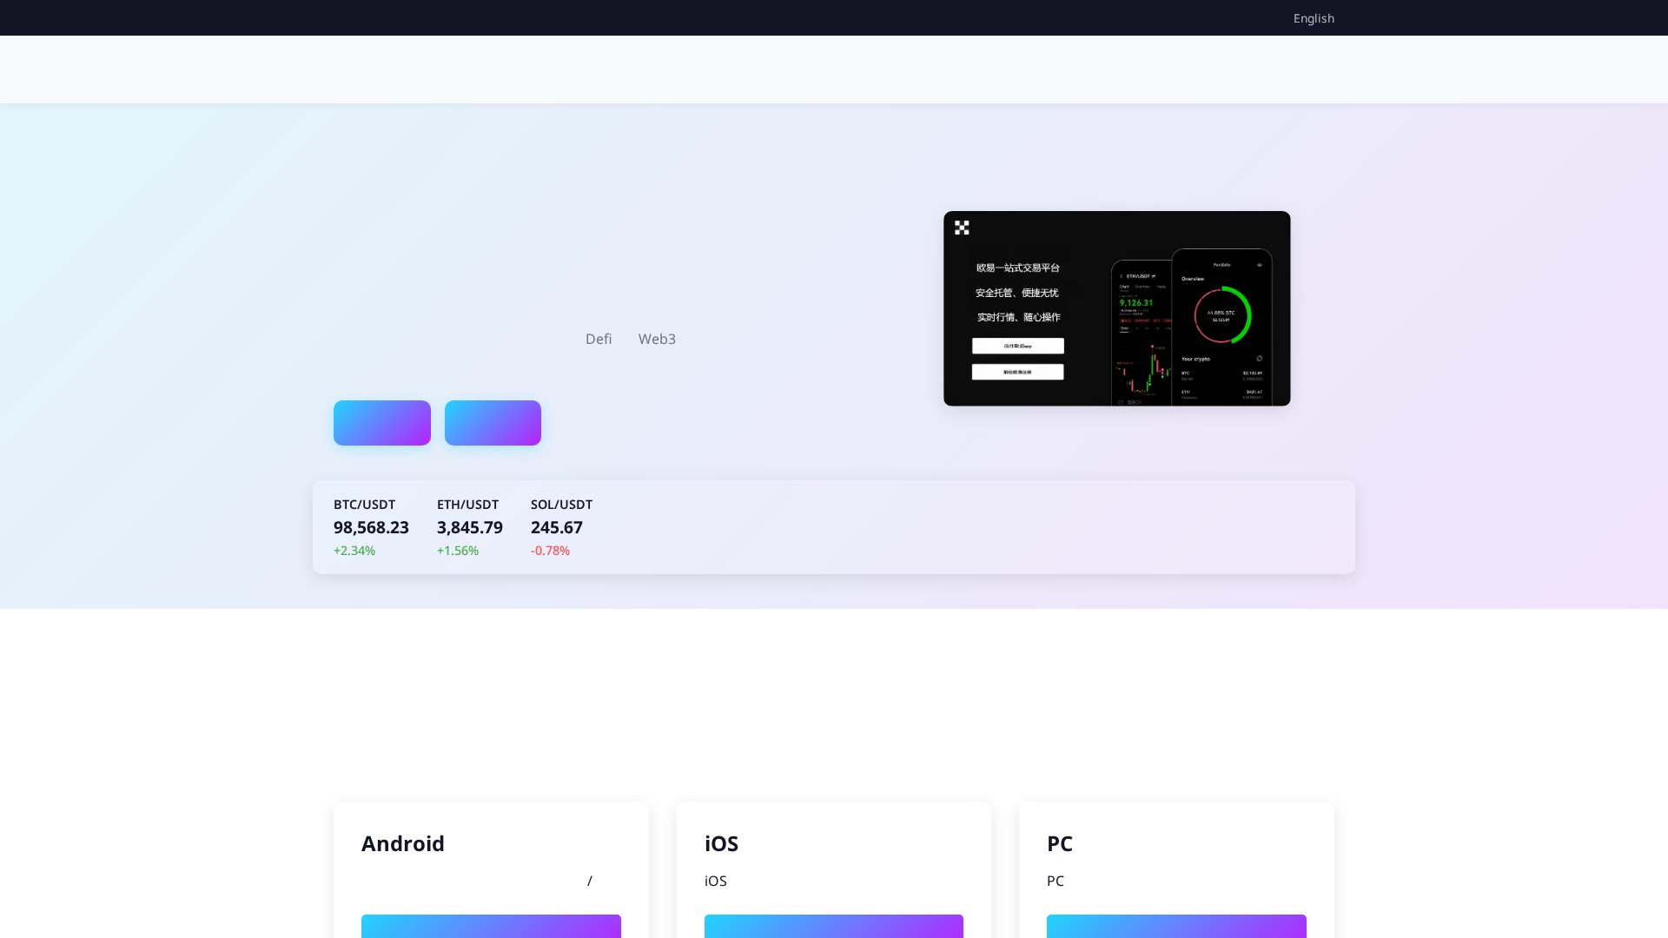Click the 下载欧易app white button
Image resolution: width=1668 pixels, height=938 pixels.
click(x=1016, y=346)
